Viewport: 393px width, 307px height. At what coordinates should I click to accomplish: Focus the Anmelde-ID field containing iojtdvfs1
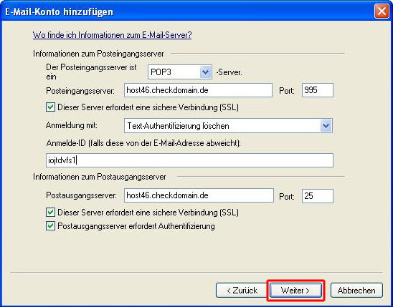click(189, 160)
